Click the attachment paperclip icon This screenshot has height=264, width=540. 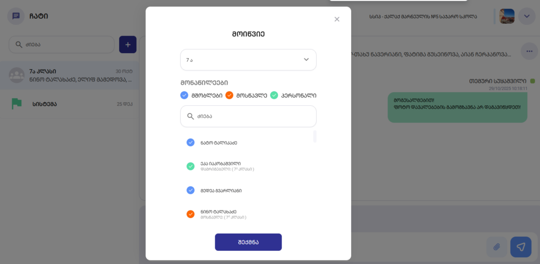pyautogui.click(x=496, y=247)
